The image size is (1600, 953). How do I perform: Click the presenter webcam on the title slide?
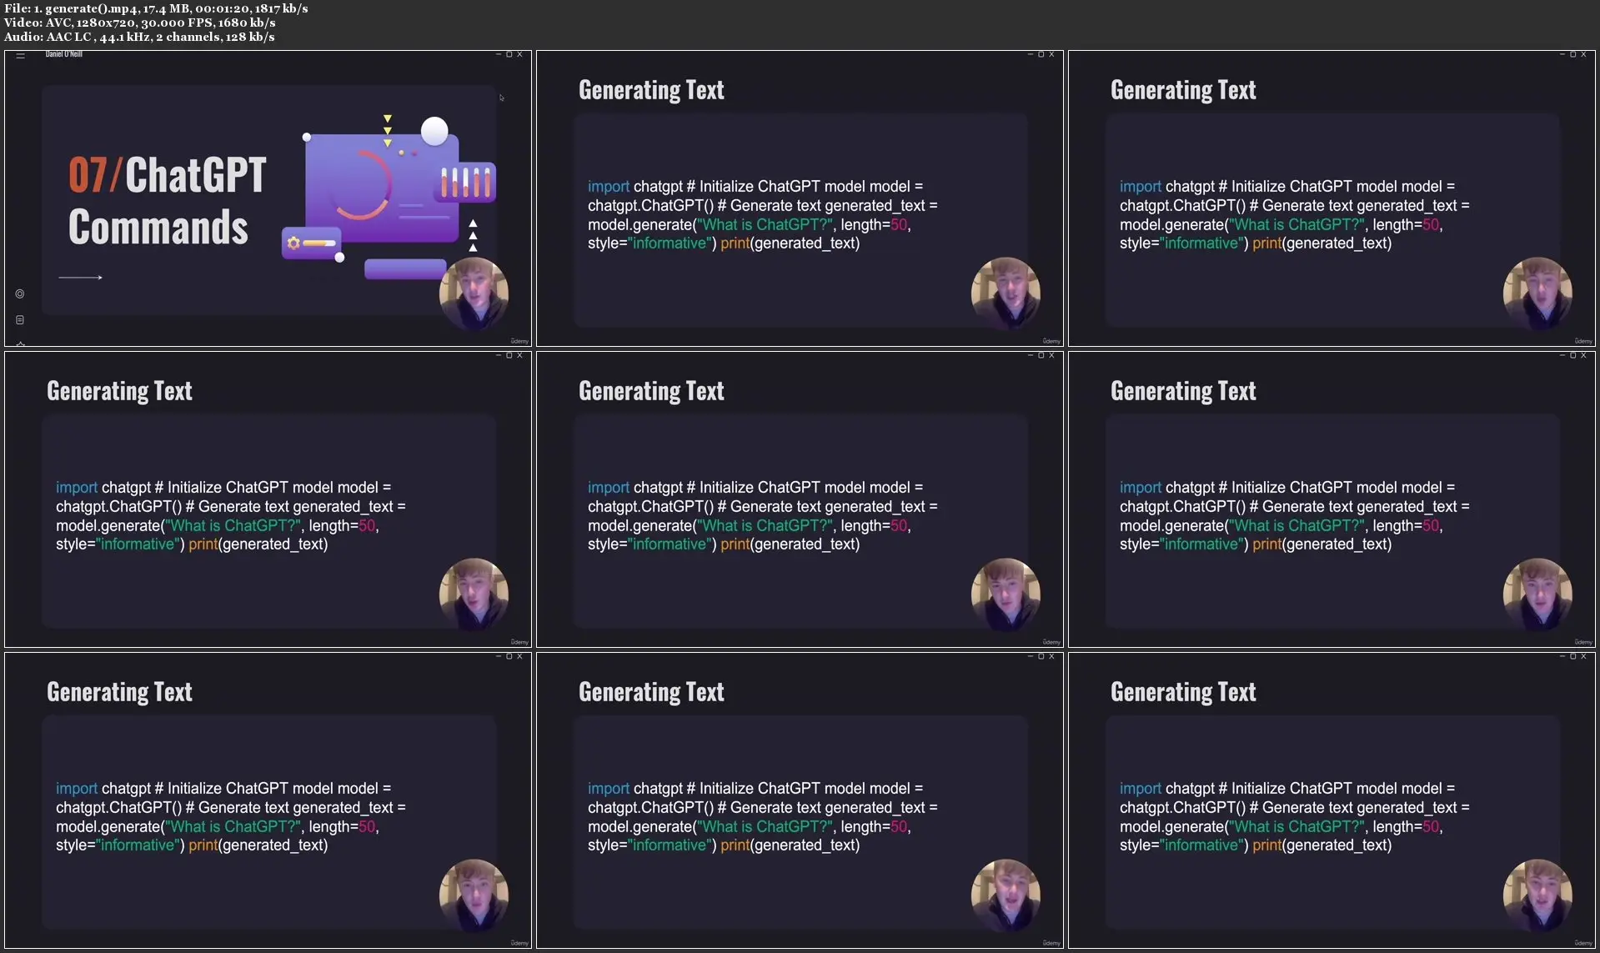(474, 293)
